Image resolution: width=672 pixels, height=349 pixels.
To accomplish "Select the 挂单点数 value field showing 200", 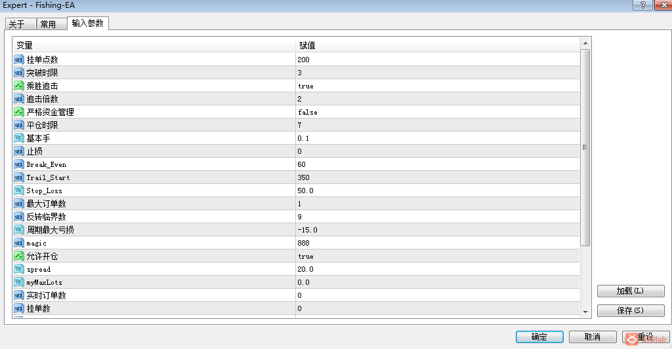I will coord(437,60).
